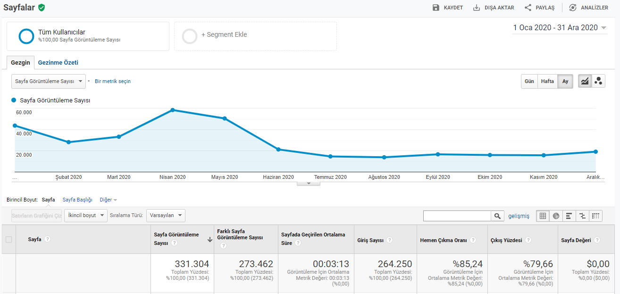The height and width of the screenshot is (294, 620).
Task: Select the Sayfa Başlığı primary dimension
Action: (x=77, y=200)
